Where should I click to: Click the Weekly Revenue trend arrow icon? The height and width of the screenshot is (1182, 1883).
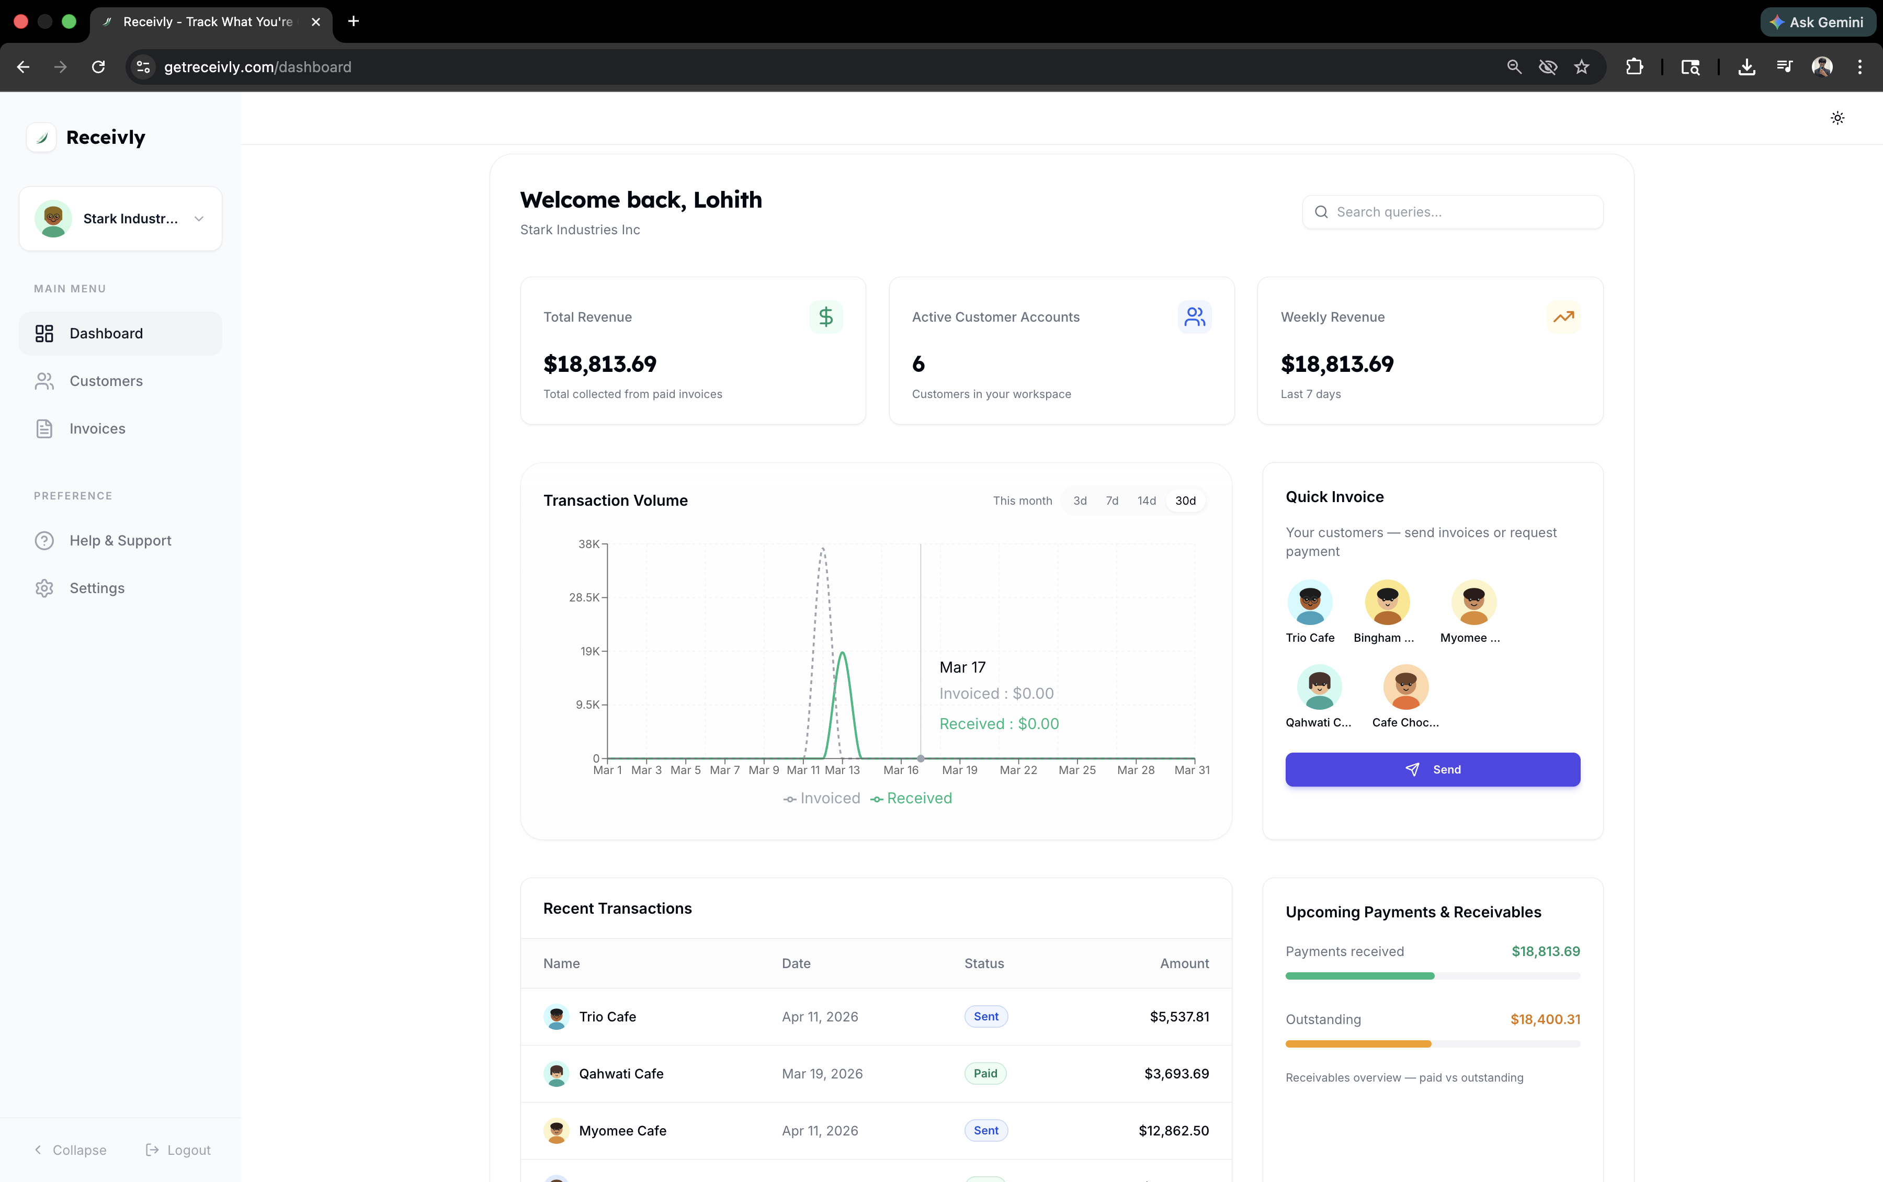click(x=1562, y=316)
